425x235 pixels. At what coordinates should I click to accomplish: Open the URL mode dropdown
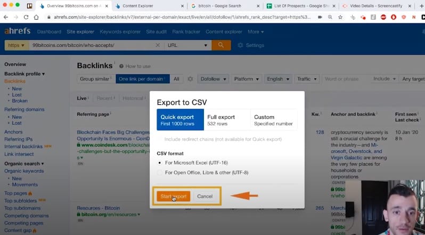[x=187, y=45]
